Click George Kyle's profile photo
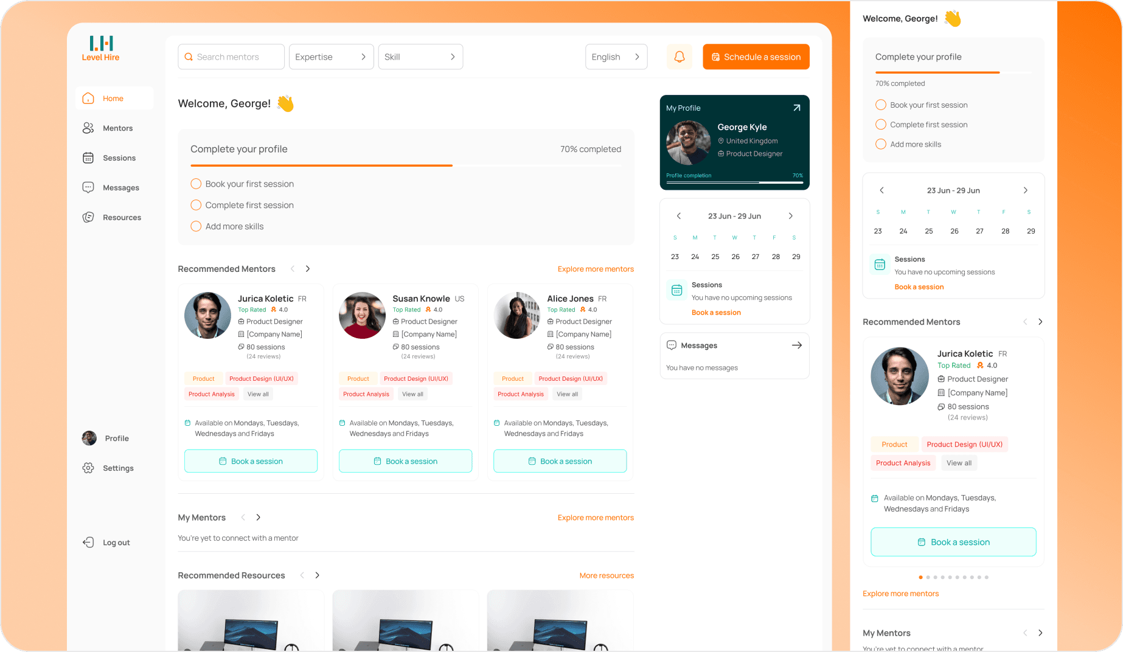This screenshot has width=1123, height=652. pyautogui.click(x=689, y=143)
